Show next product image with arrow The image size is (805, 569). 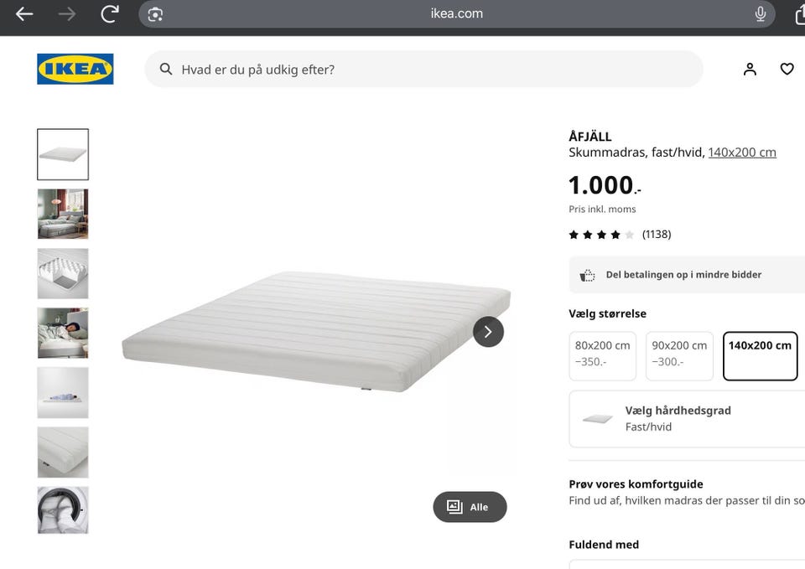click(488, 332)
